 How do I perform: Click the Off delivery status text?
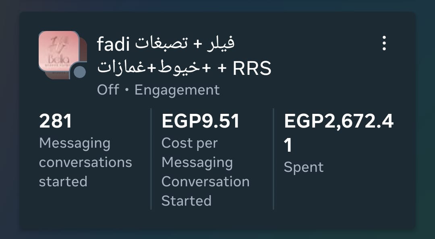pos(108,90)
